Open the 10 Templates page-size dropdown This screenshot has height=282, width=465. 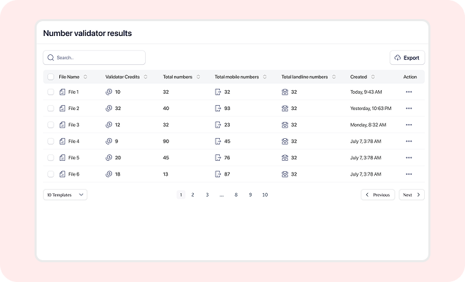66,195
